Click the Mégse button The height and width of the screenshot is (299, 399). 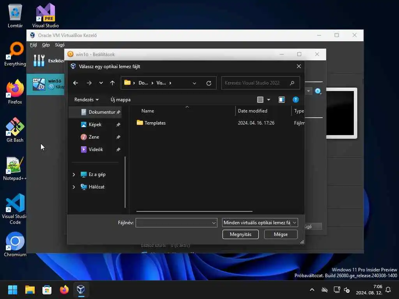pyautogui.click(x=281, y=234)
